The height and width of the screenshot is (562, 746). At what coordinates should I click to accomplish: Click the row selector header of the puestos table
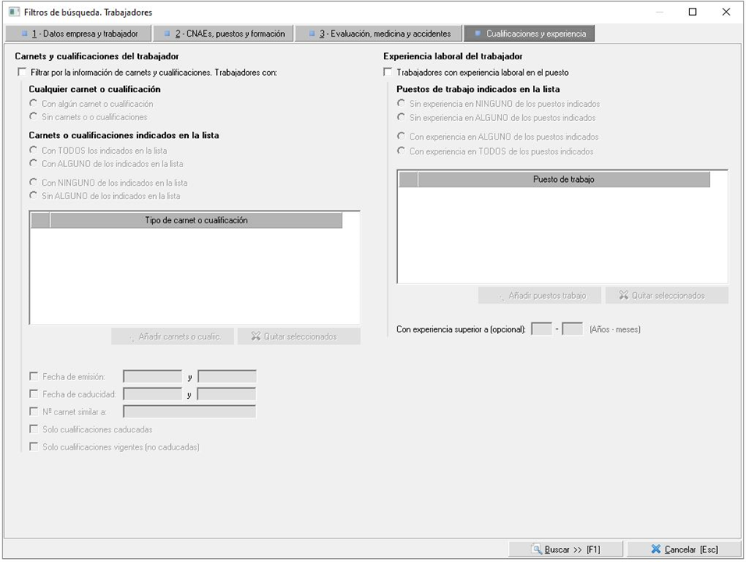(x=408, y=180)
